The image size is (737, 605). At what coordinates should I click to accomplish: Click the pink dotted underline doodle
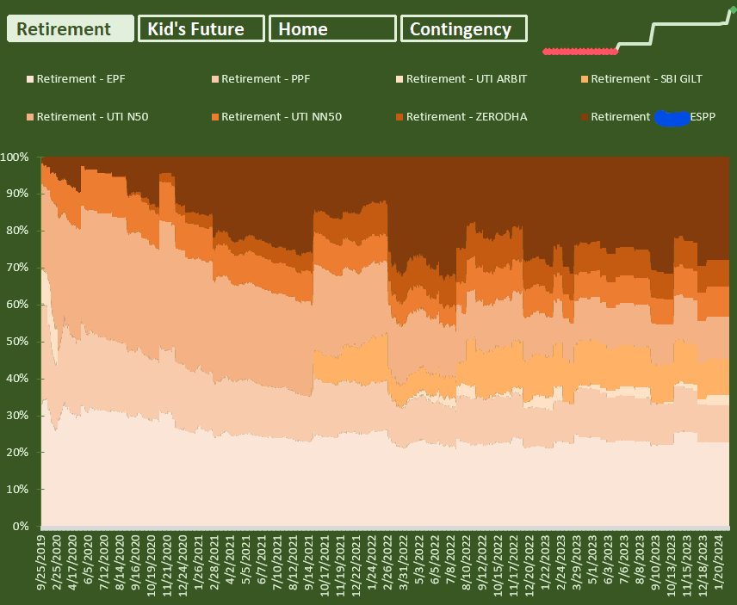point(580,51)
